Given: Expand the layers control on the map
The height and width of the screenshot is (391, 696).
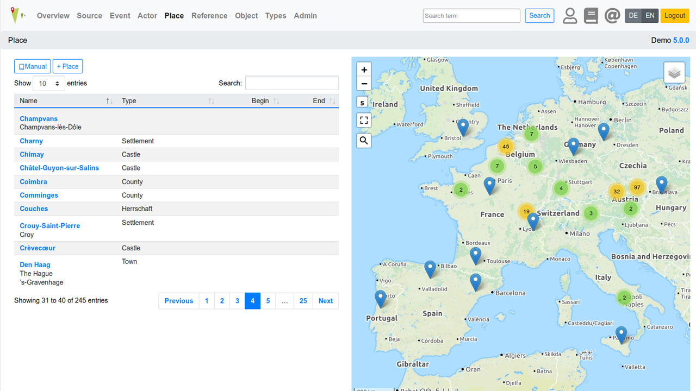Looking at the screenshot, I should (x=674, y=72).
